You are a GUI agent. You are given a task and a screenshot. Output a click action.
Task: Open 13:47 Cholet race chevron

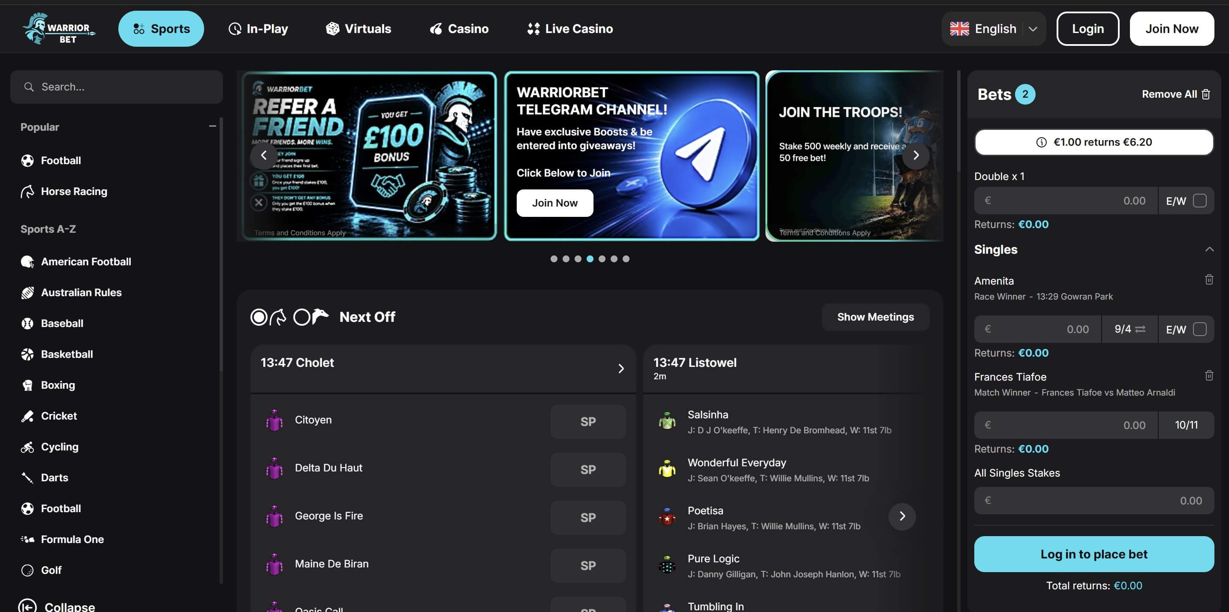click(x=621, y=369)
